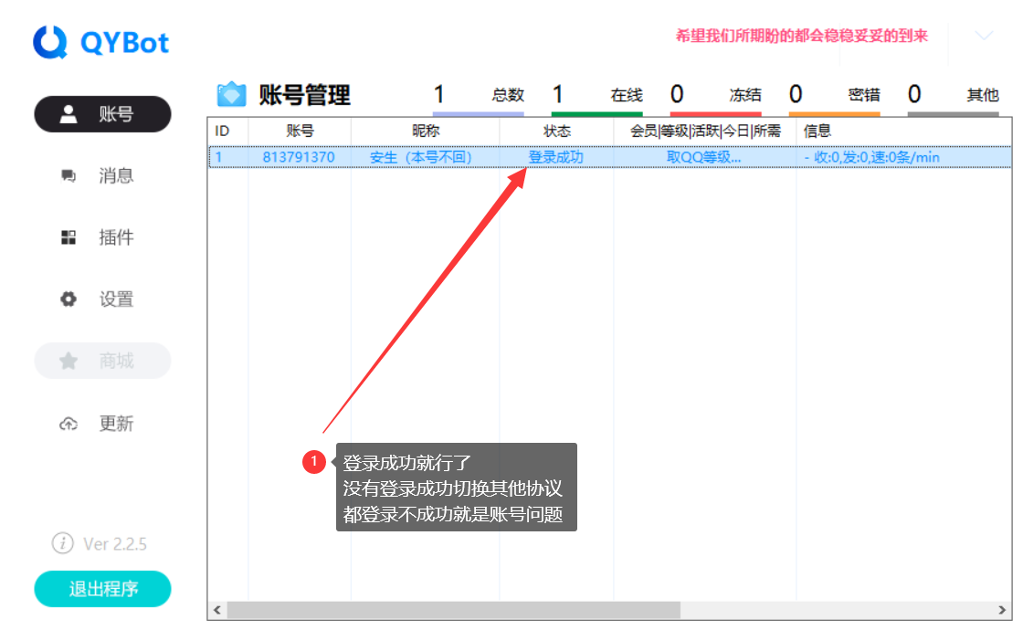1023x630 pixels.
Task: Click the 更新 cloud update icon
Action: (x=69, y=424)
